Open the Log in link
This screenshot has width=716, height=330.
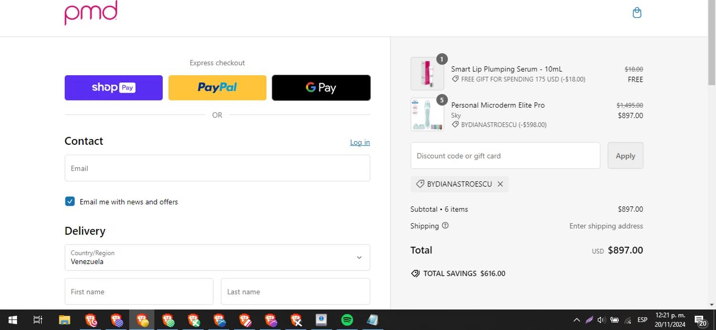pos(360,142)
